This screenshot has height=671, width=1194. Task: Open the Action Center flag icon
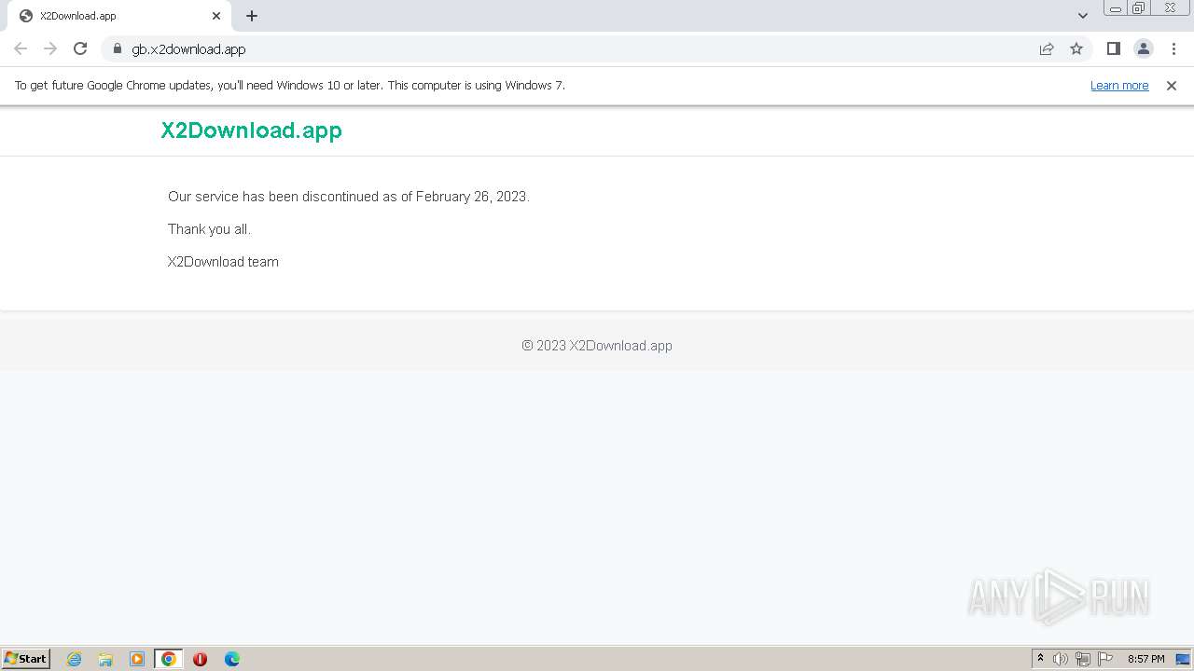pyautogui.click(x=1105, y=659)
